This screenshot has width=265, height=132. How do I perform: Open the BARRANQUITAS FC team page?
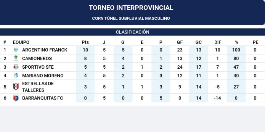click(43, 98)
